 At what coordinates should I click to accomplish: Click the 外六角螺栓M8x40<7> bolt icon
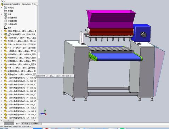click(x=6, y=98)
